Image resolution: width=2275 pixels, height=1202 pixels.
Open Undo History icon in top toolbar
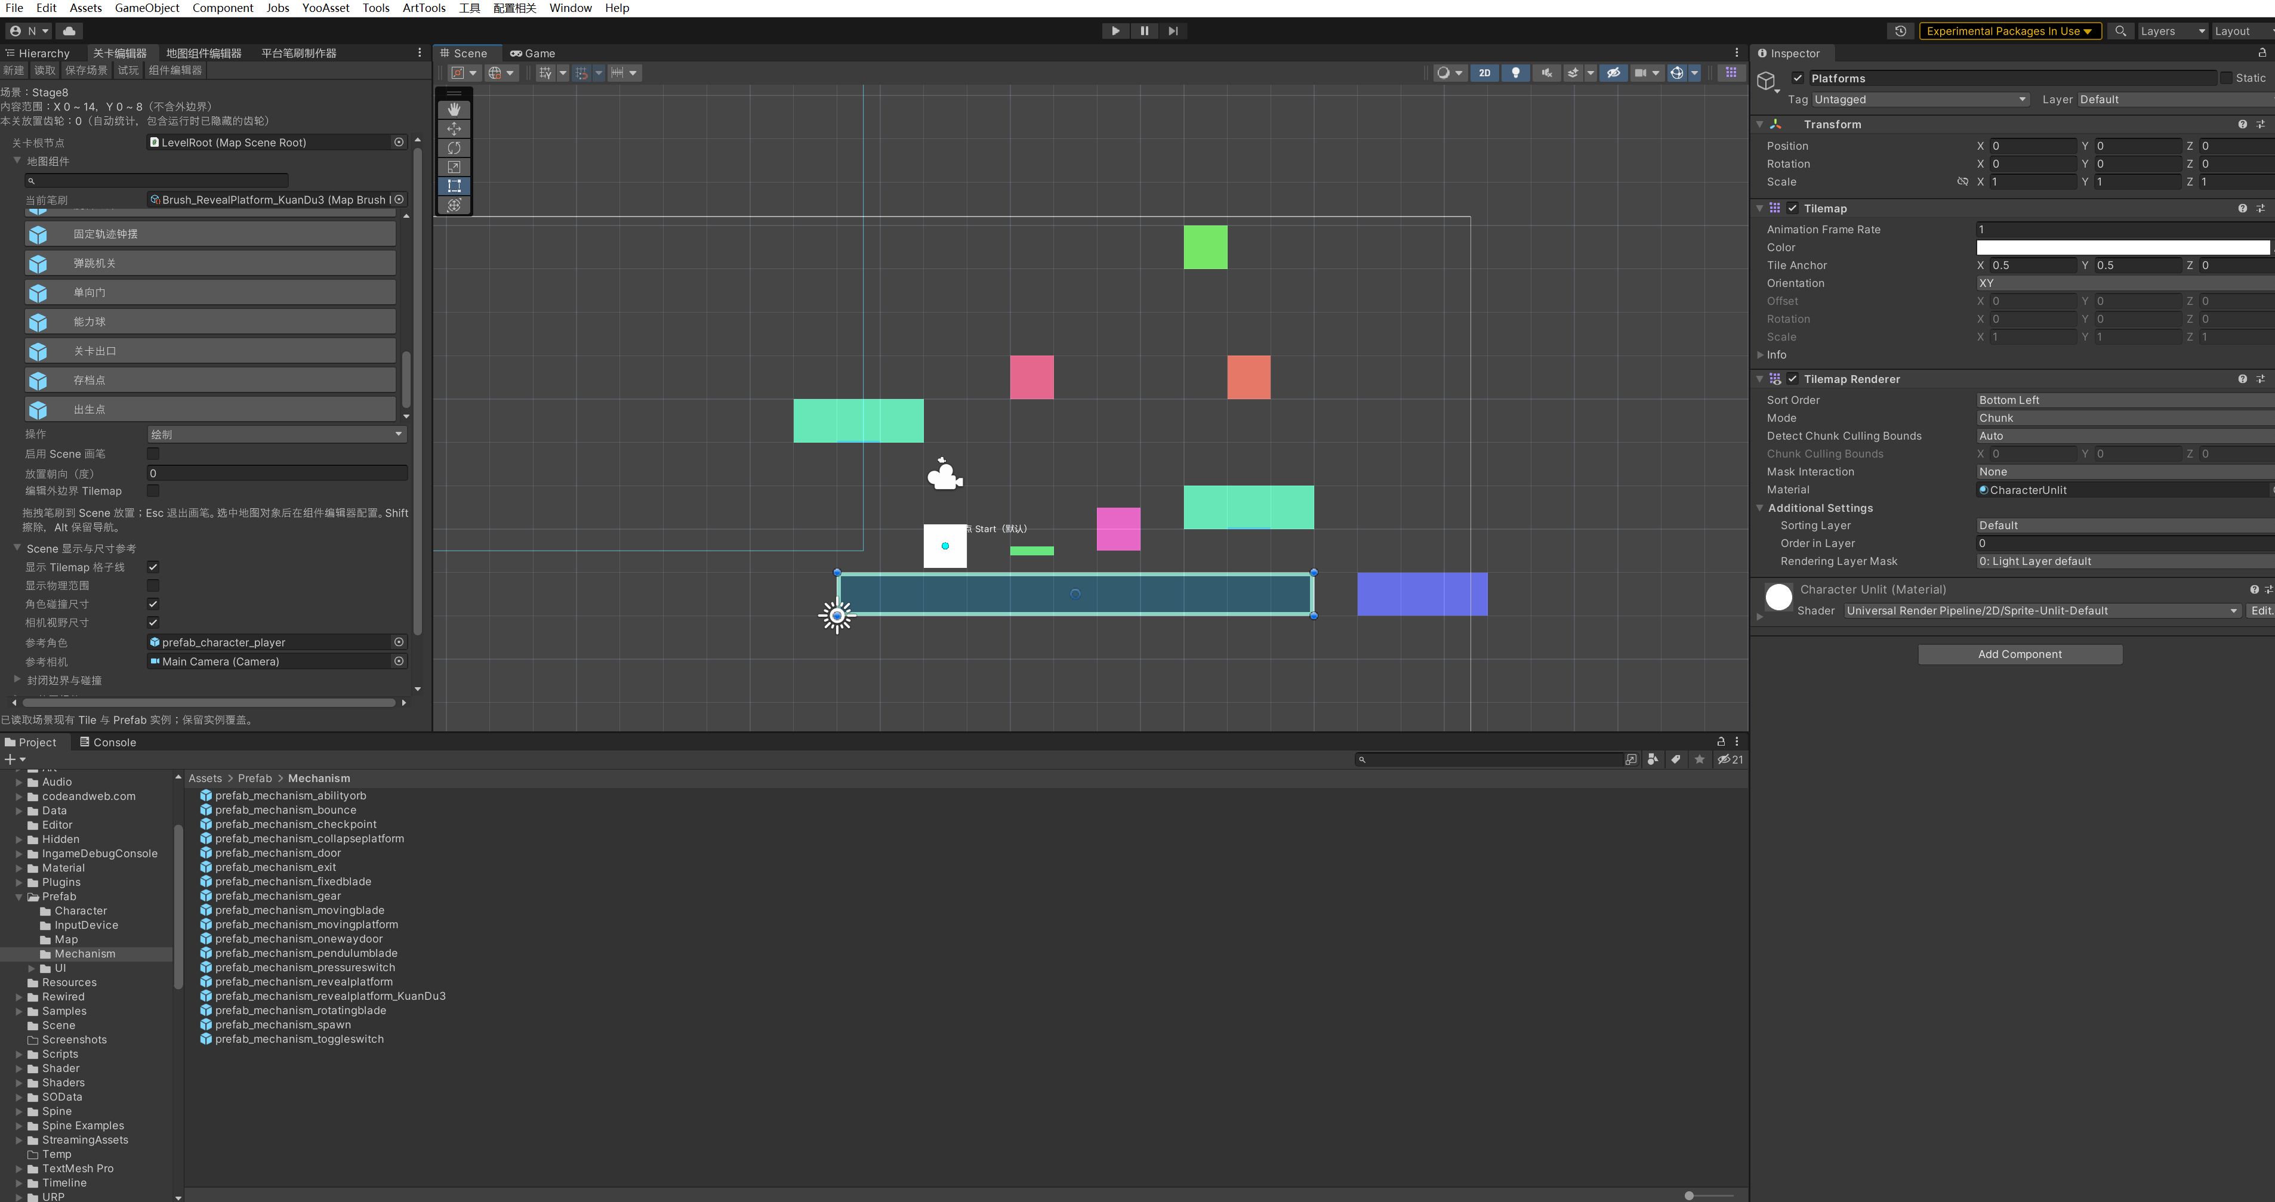point(1901,31)
